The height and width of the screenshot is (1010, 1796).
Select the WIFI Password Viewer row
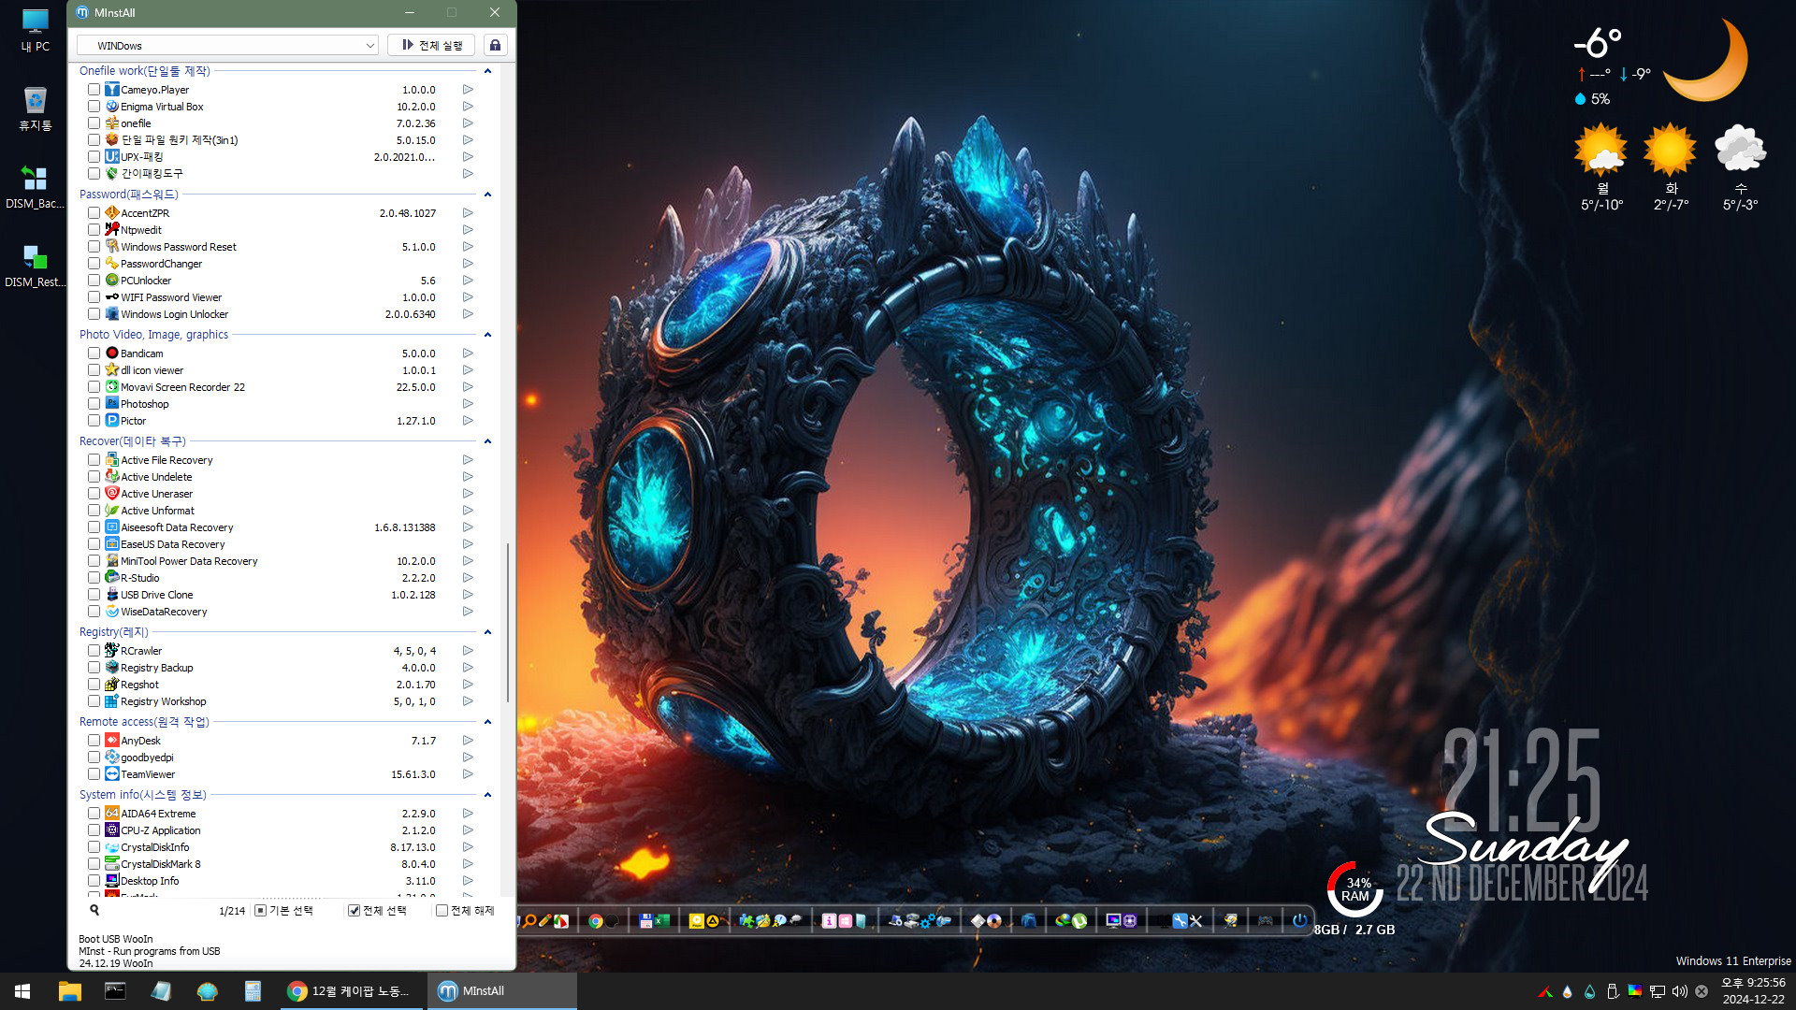point(281,297)
